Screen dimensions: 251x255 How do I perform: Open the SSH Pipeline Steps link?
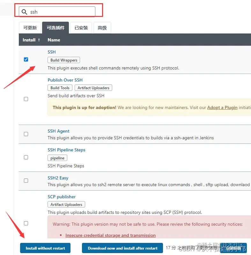tap(66, 150)
